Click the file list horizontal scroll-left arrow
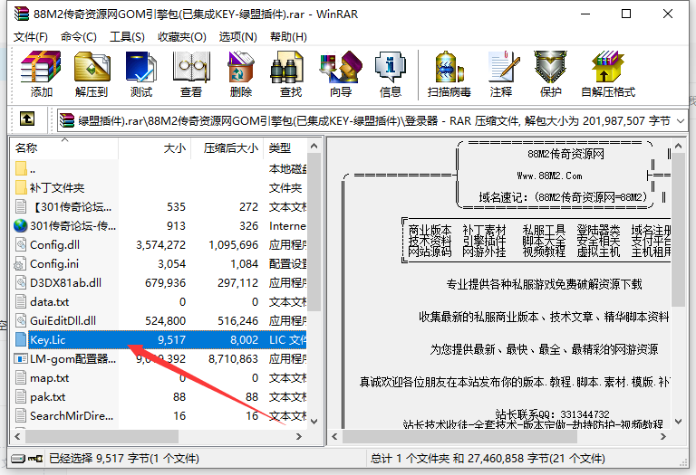 pos(17,436)
